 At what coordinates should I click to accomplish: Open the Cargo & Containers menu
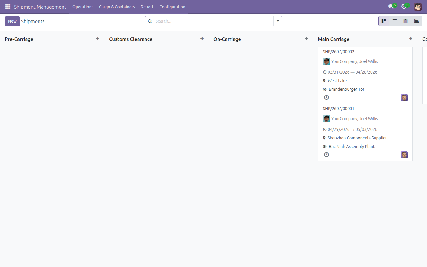click(x=117, y=7)
